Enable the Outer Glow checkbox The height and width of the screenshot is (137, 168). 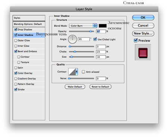point(16,40)
